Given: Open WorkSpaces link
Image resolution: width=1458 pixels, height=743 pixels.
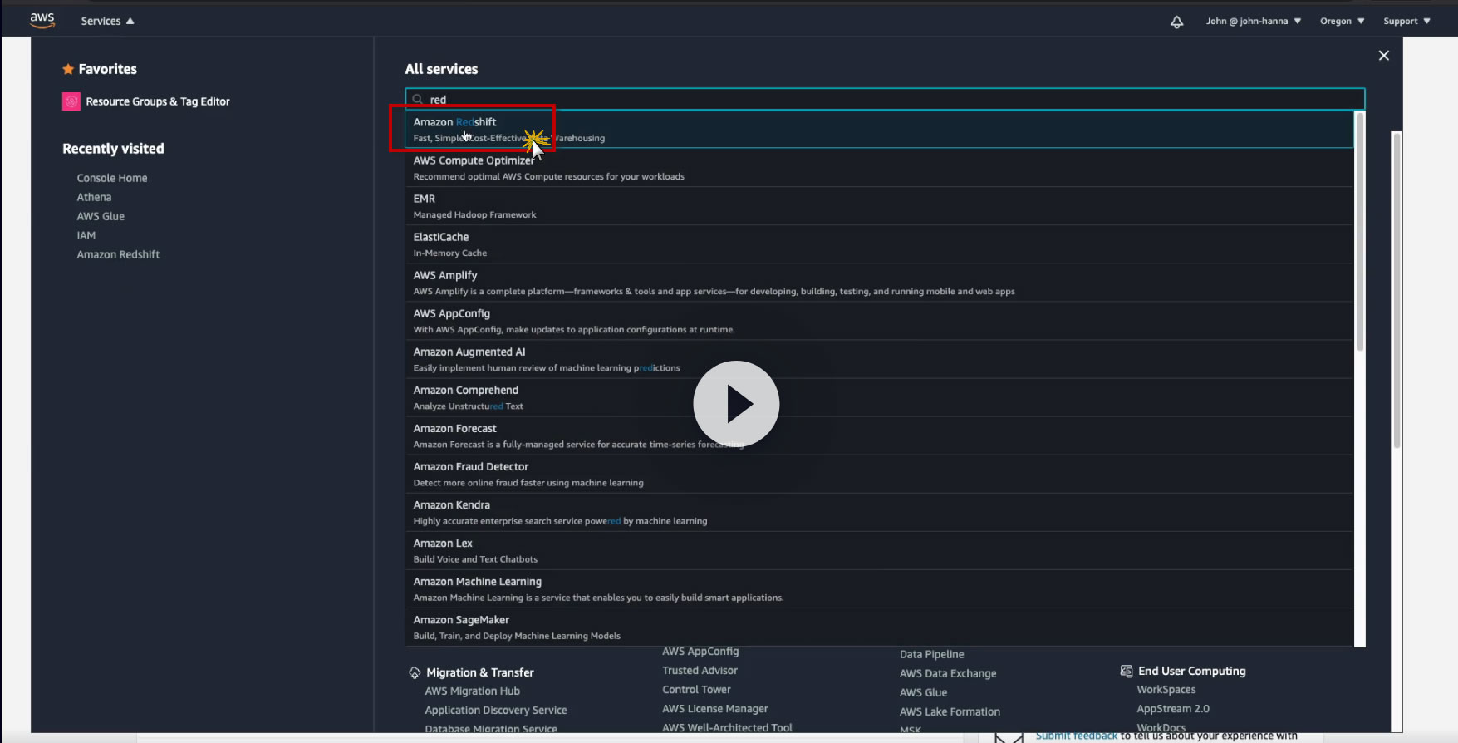Looking at the screenshot, I should [x=1166, y=690].
